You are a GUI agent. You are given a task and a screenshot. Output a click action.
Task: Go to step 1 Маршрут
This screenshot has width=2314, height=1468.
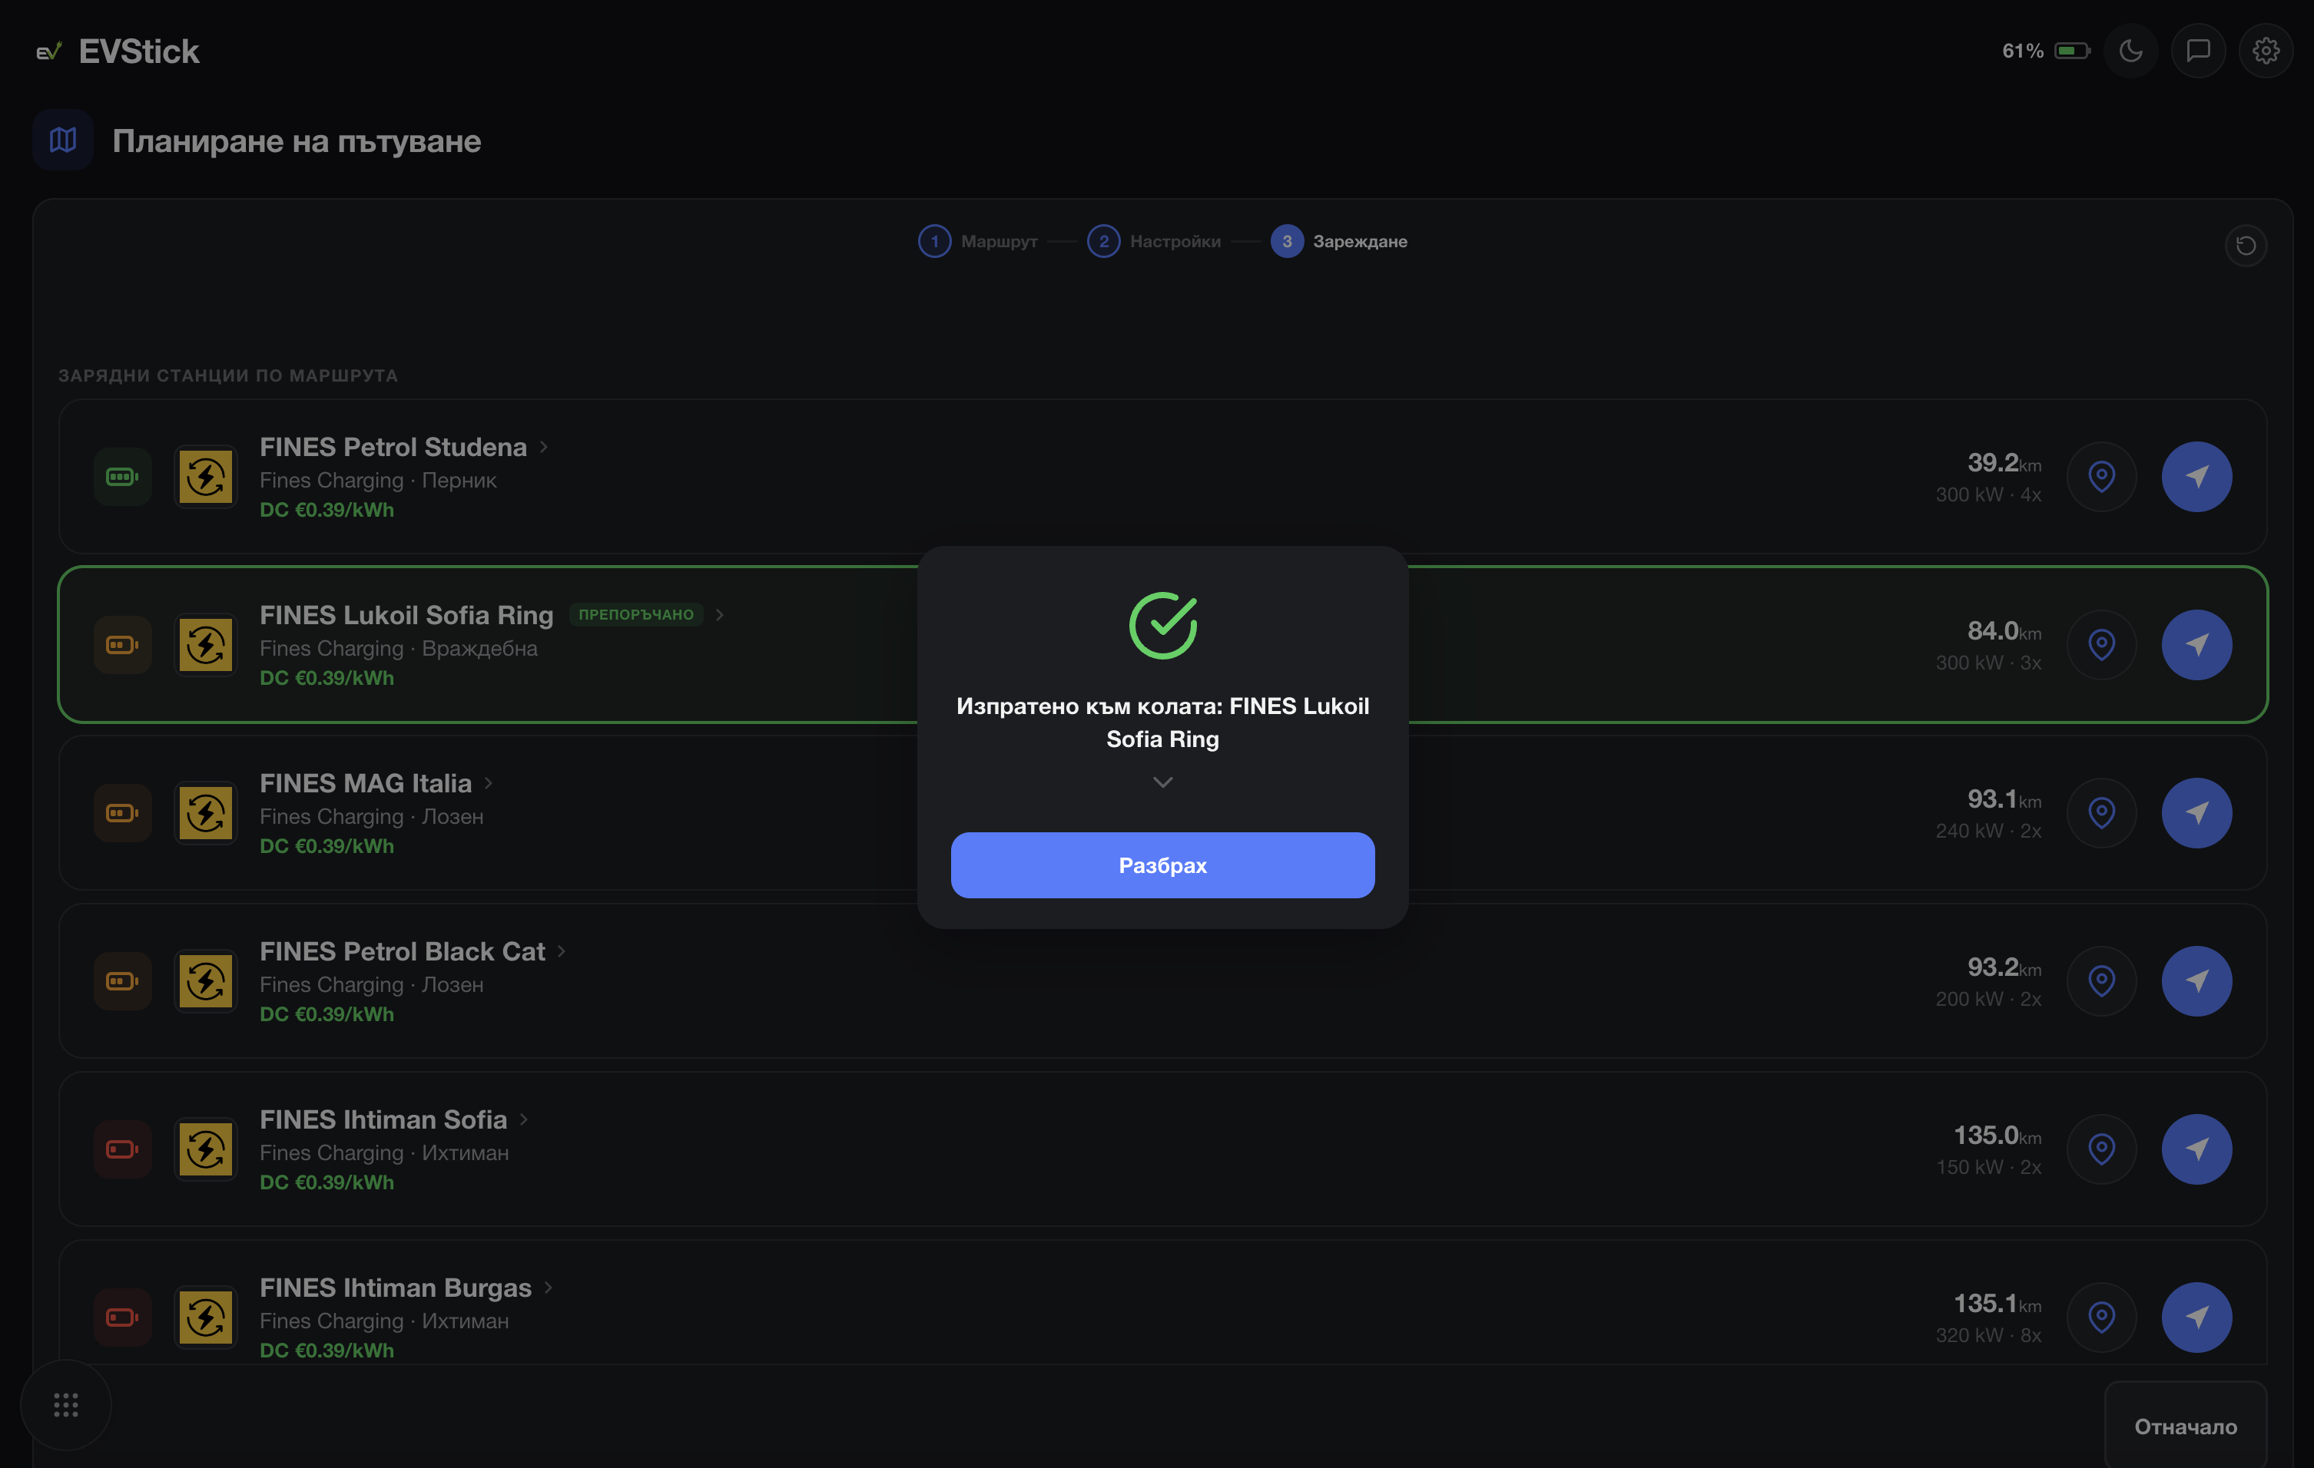point(977,241)
